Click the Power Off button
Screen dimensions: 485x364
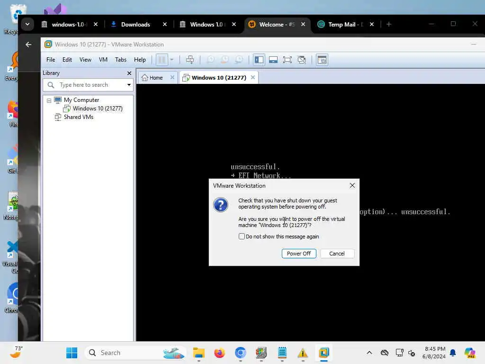pos(299,254)
